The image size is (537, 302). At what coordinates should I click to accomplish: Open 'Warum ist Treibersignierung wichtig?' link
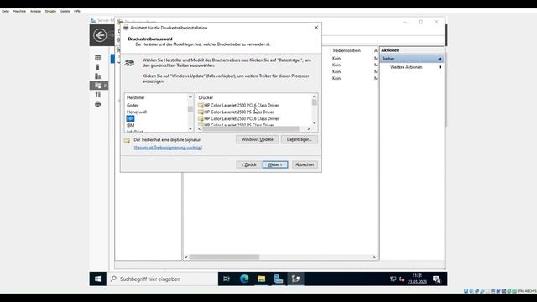click(168, 148)
